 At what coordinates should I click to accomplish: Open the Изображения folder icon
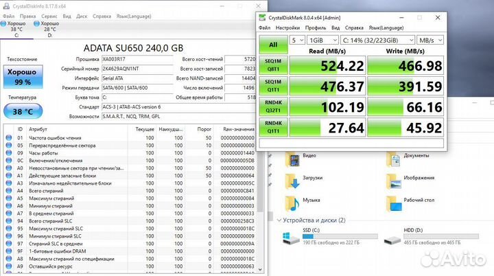[x=393, y=181]
